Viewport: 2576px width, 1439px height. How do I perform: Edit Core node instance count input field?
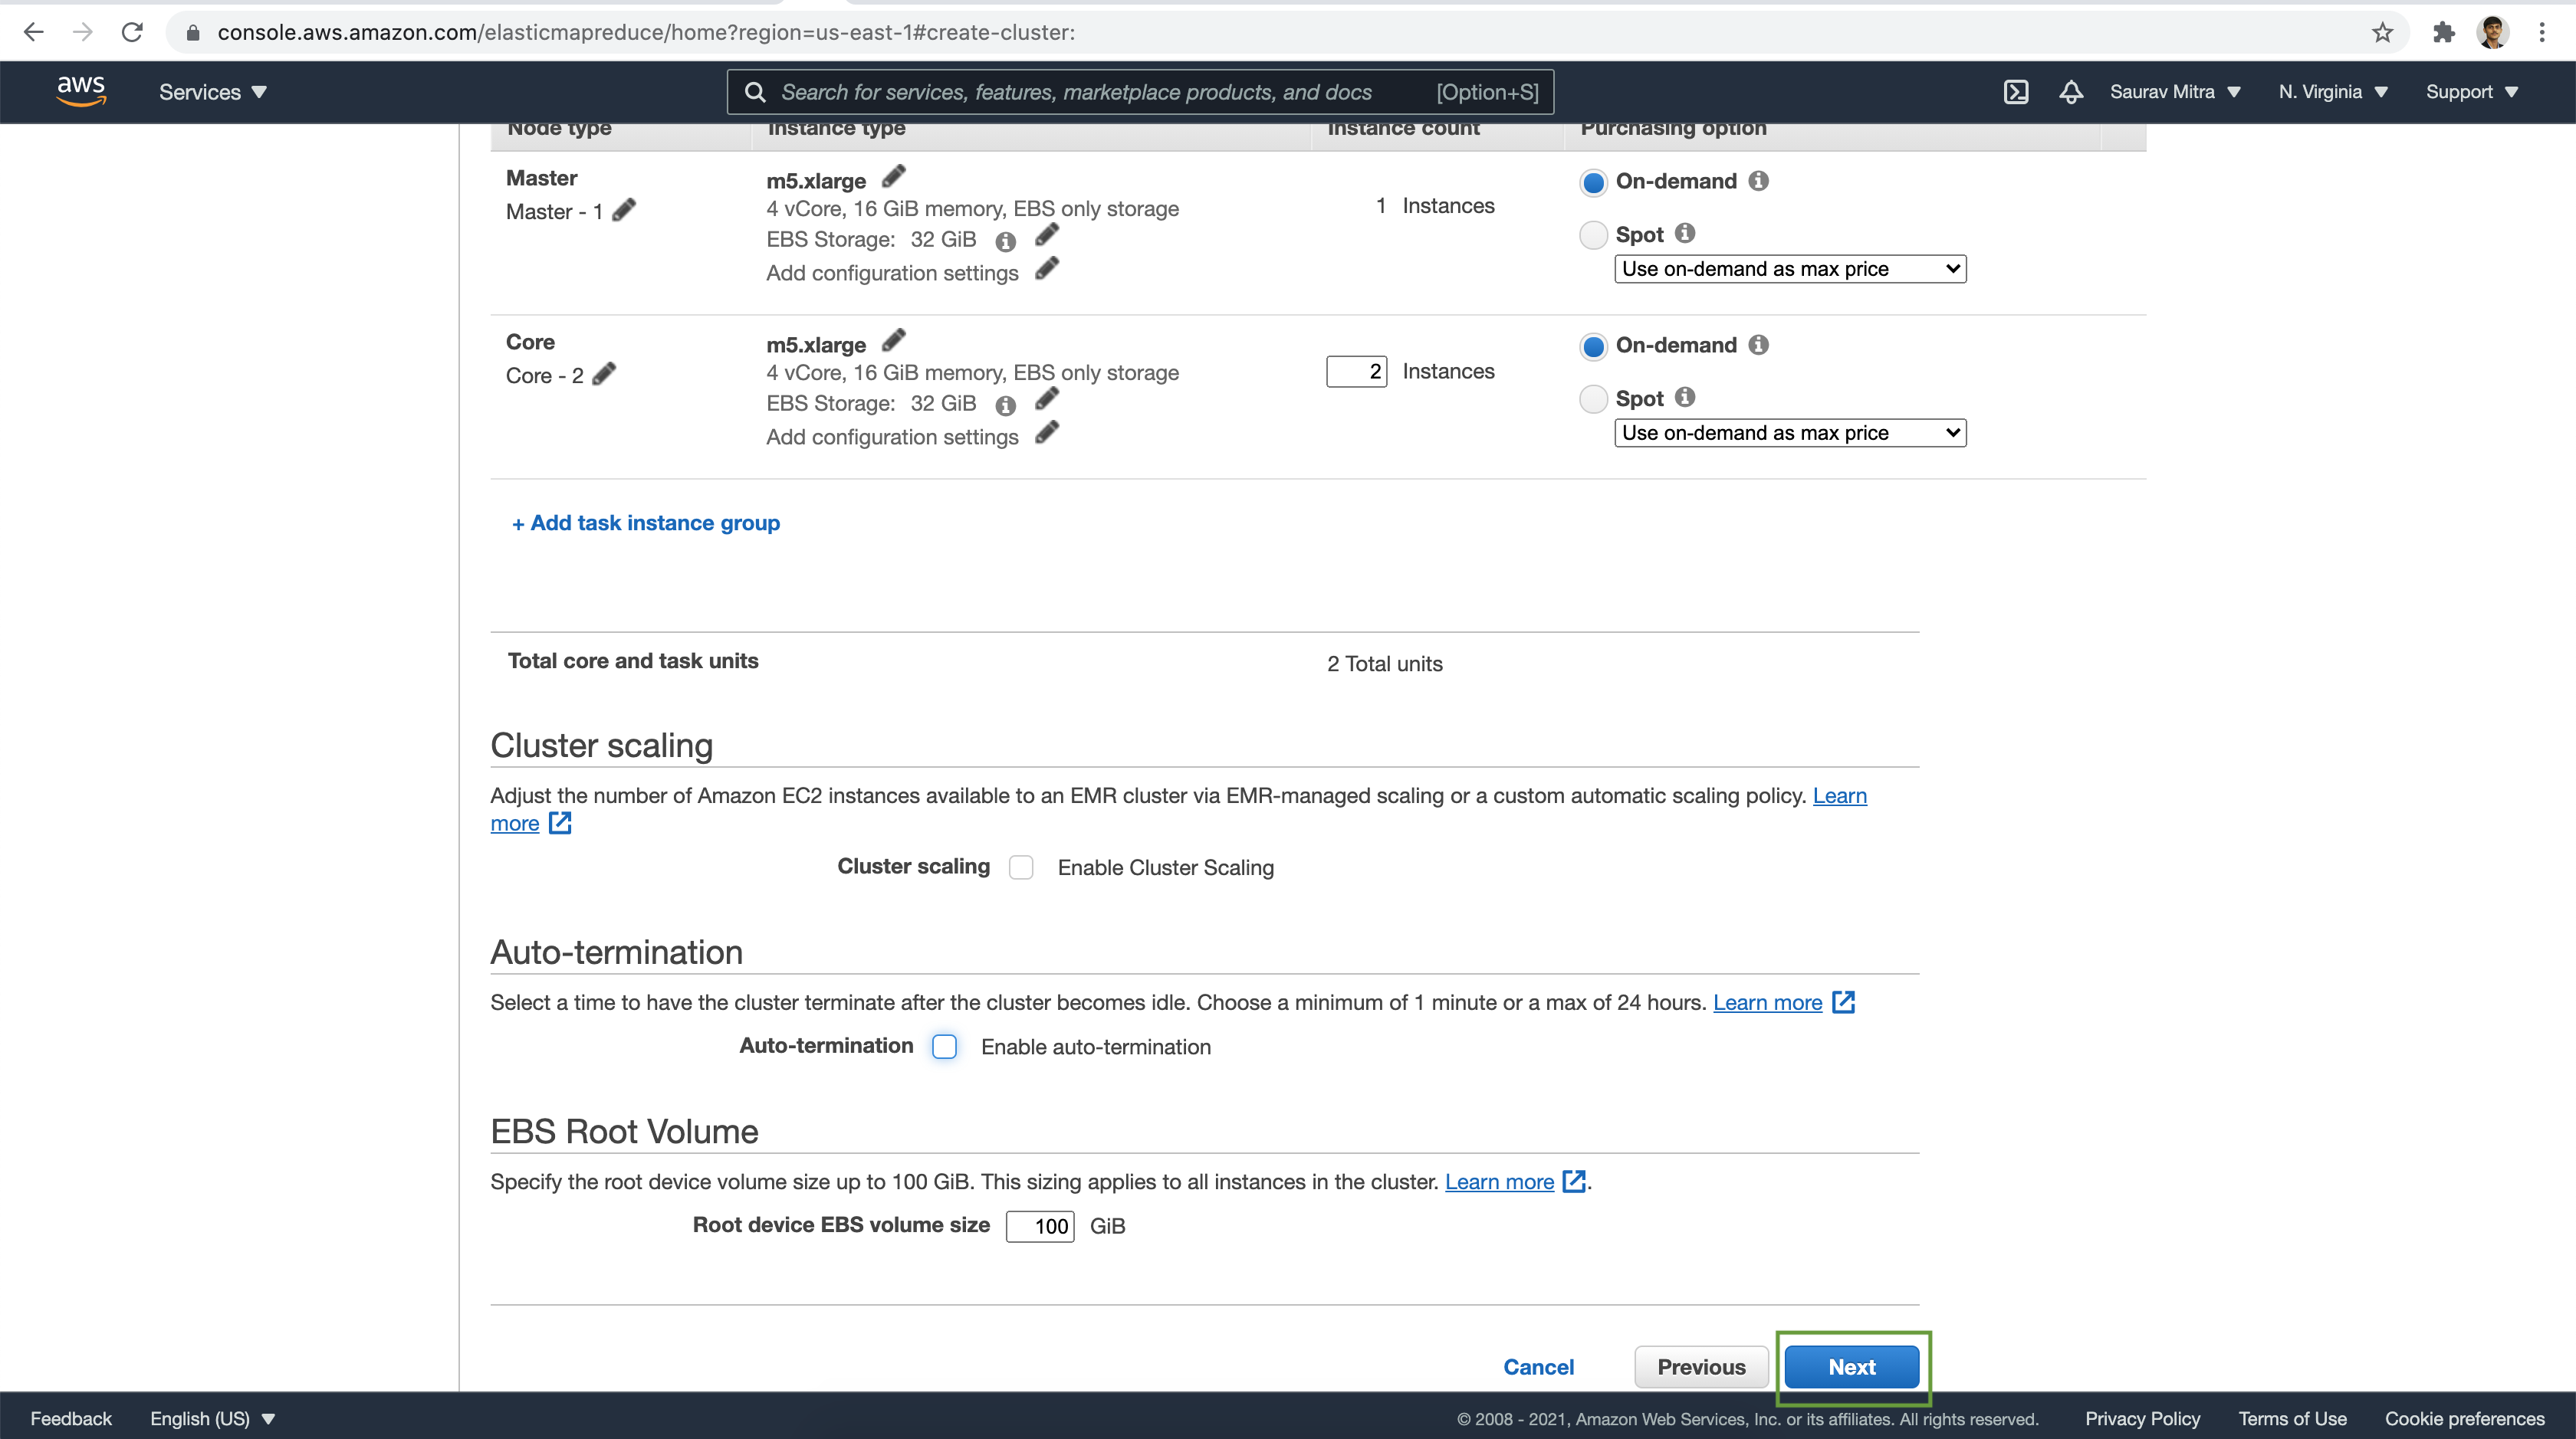click(1355, 371)
